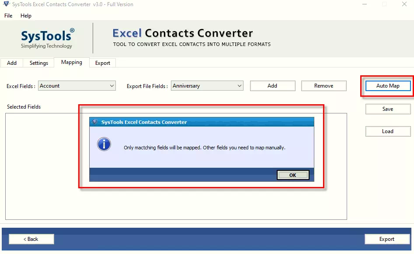Minimize the Excel Contacts Converter window
The height and width of the screenshot is (254, 414).
click(x=365, y=4)
